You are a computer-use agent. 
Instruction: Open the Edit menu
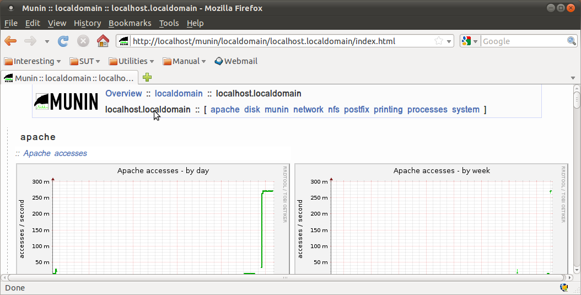click(x=33, y=23)
